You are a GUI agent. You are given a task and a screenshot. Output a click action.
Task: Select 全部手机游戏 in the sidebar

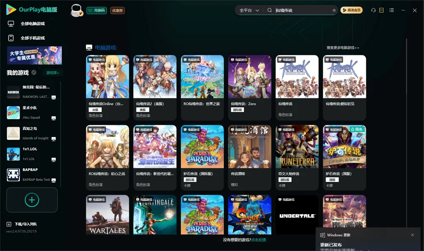coord(33,38)
